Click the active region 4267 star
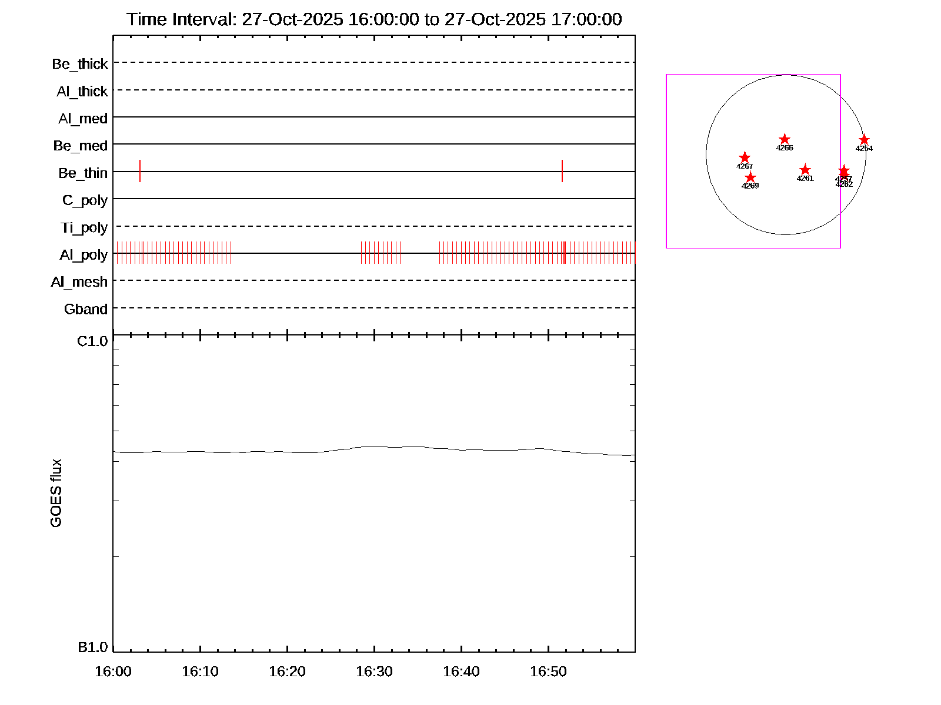Viewport: 941px width, 705px height. pyautogui.click(x=745, y=157)
